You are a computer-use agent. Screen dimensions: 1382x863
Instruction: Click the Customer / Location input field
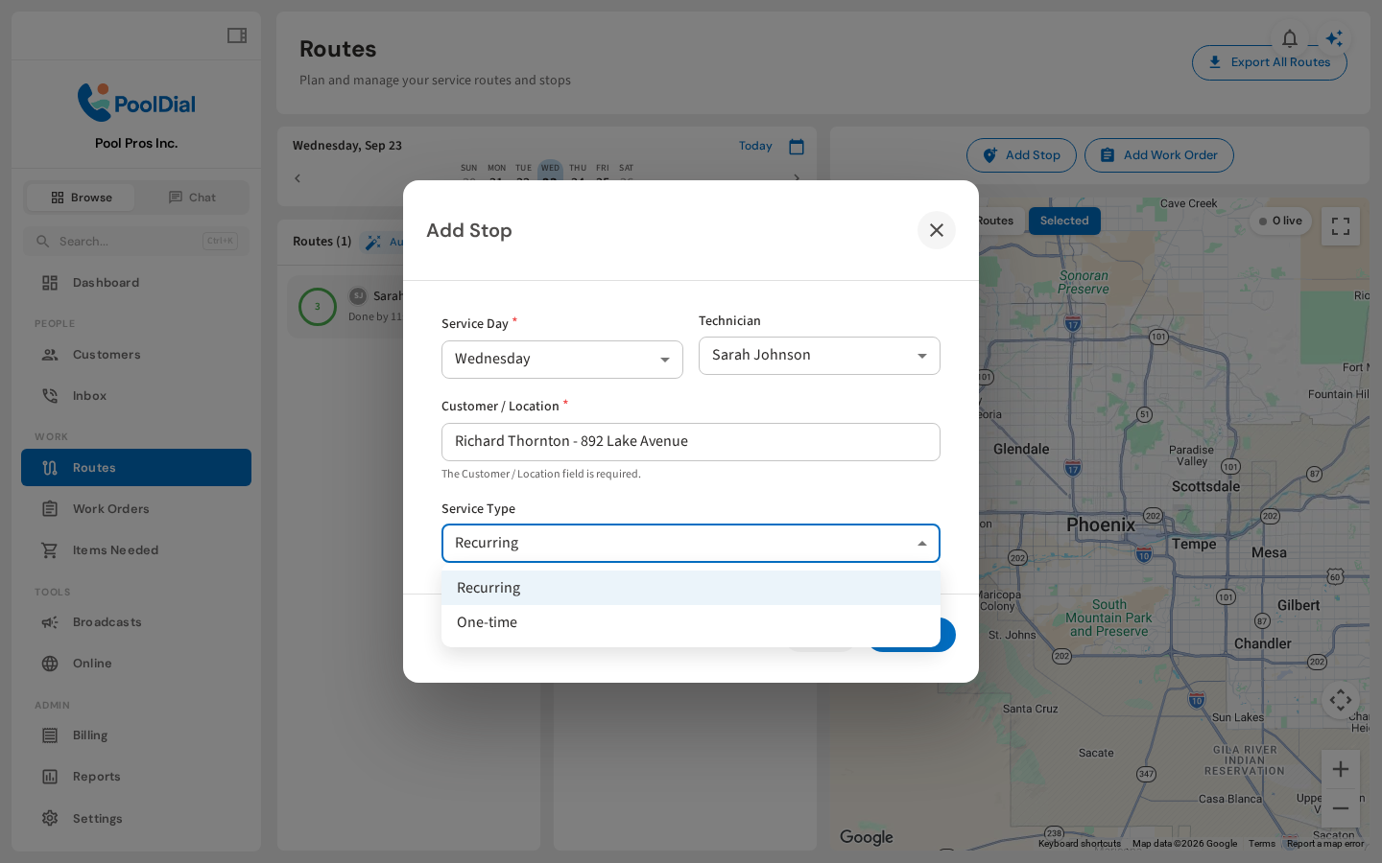coord(691,442)
